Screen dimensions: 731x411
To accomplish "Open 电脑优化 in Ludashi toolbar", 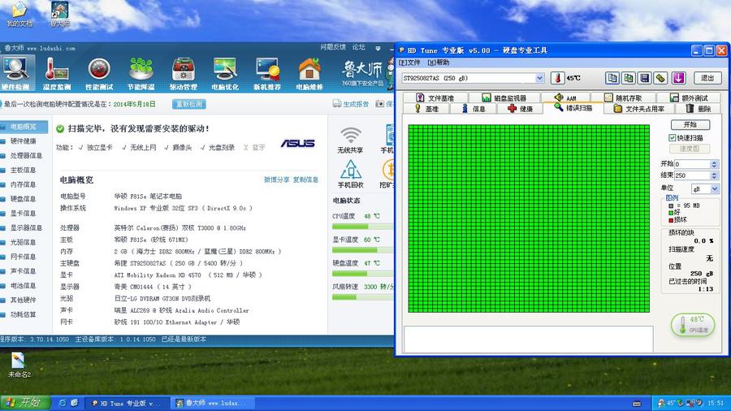I will (225, 74).
